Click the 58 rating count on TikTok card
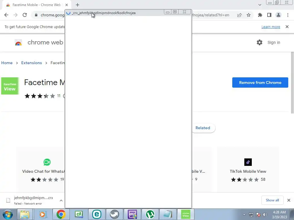This screenshot has height=220, width=294. tap(263, 179)
